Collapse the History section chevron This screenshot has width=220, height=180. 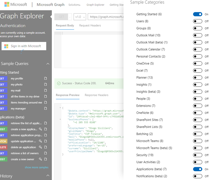tap(48, 176)
